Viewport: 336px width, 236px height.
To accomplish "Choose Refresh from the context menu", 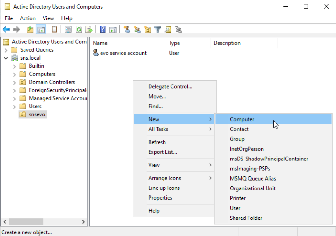I will tap(174, 142).
